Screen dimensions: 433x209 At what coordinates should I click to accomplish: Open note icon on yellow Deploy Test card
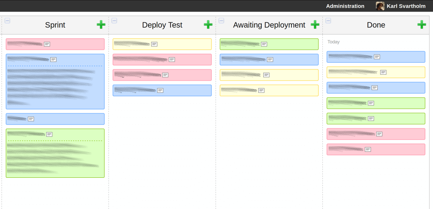pos(154,44)
